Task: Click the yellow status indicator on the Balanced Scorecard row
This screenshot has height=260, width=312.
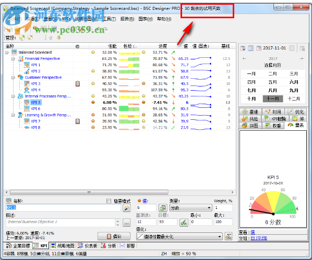Action: 93,52
